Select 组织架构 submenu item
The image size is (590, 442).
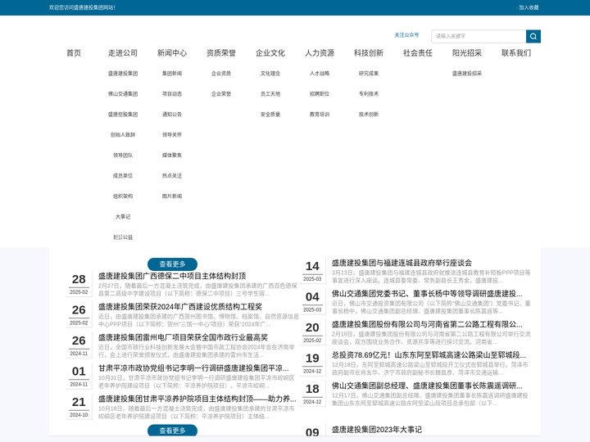123,196
